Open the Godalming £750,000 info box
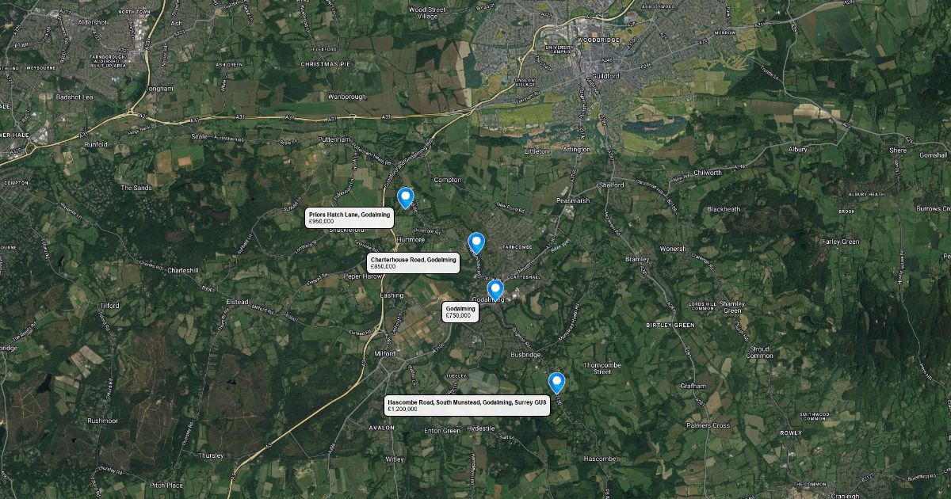This screenshot has height=499, width=951. (460, 311)
